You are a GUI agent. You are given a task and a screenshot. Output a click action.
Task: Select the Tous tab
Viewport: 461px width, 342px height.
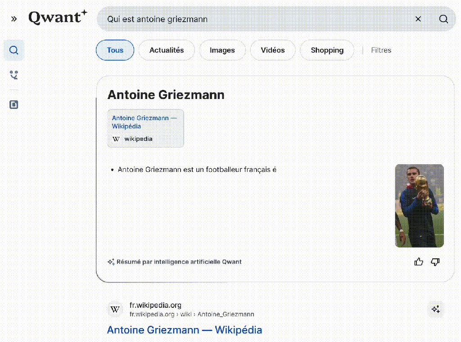click(115, 50)
